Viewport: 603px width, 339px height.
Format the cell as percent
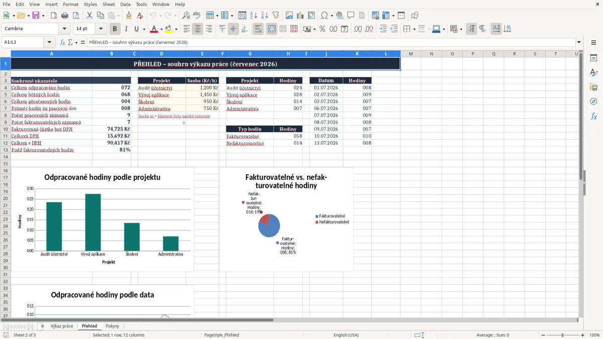pos(322,29)
